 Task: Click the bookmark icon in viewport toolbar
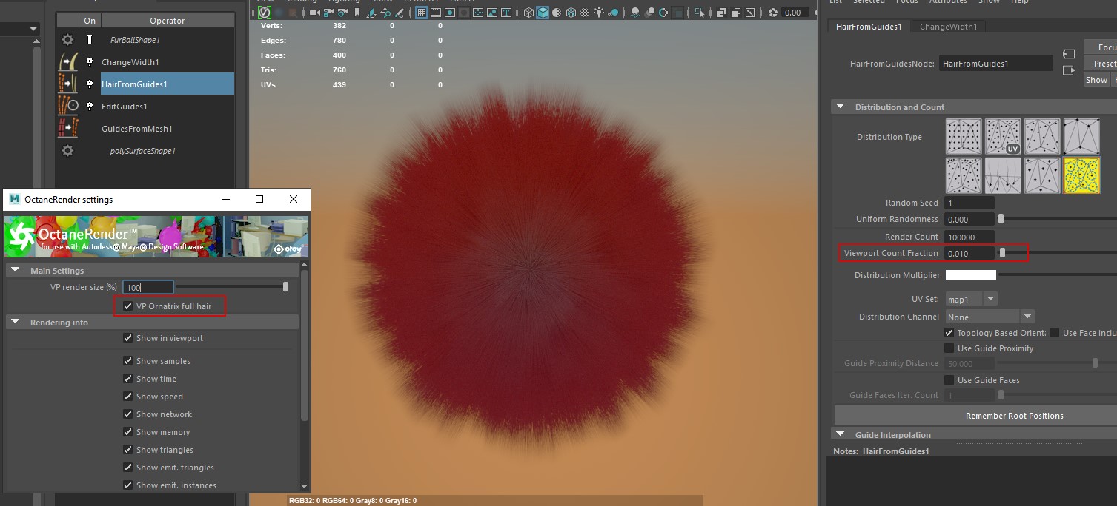click(x=357, y=13)
